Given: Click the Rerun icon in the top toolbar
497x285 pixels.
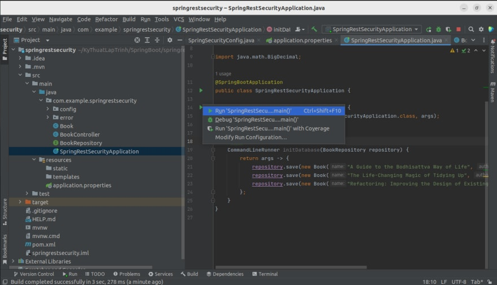Looking at the screenshot, I should click(x=429, y=29).
